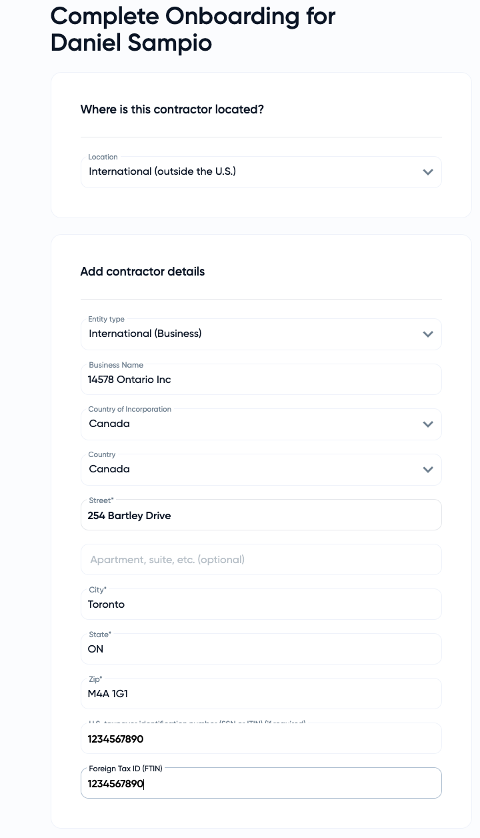
Task: Focus the Business Name field '14578 Ontario Inc'
Action: [260, 380]
